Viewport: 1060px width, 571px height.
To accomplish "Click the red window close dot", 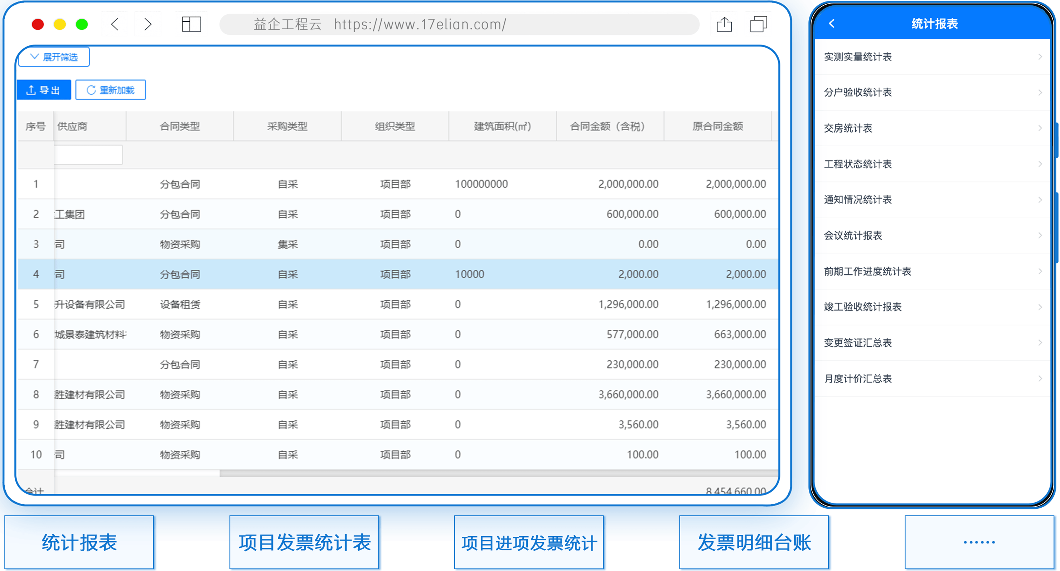I will tap(38, 24).
